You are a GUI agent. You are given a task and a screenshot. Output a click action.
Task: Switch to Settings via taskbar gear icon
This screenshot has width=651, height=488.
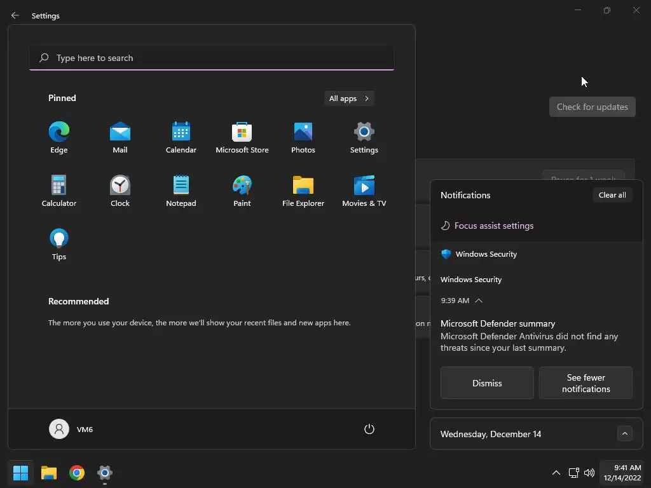[x=105, y=473]
